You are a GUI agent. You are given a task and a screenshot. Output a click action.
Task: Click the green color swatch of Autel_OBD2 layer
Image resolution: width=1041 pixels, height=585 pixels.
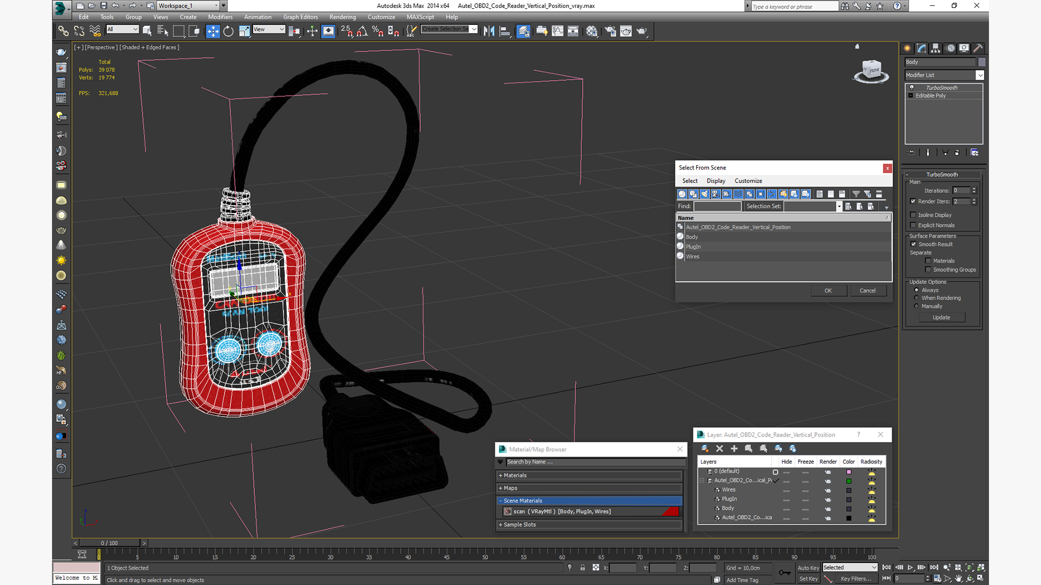849,481
